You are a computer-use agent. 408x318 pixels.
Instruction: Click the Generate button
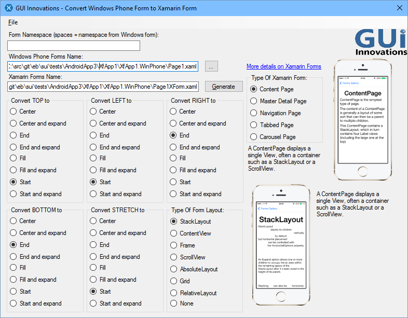tap(224, 86)
